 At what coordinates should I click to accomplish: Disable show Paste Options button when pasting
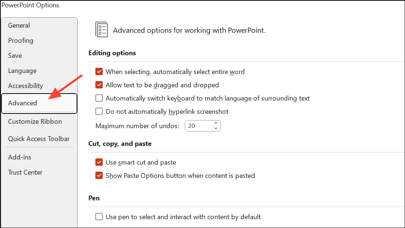(x=99, y=175)
